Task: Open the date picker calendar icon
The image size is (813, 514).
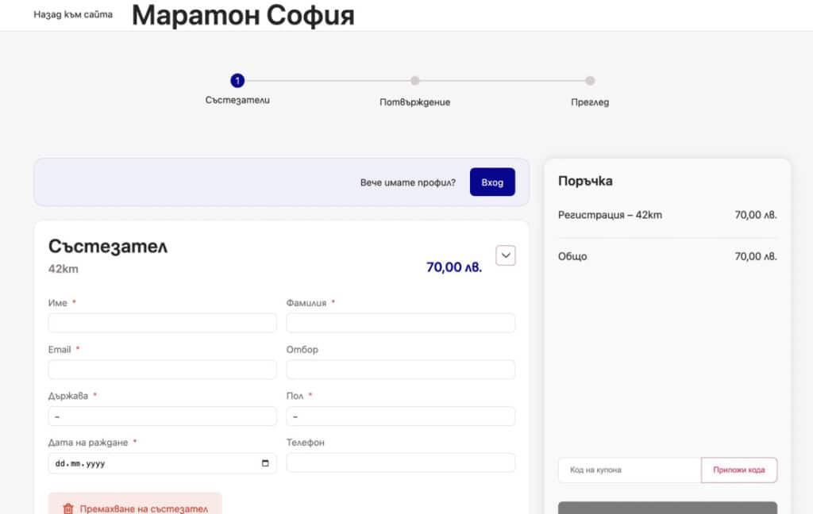Action: pyautogui.click(x=265, y=463)
